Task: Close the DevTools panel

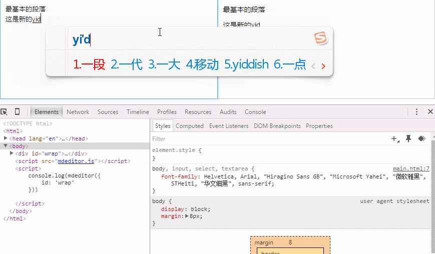Action: point(430,111)
